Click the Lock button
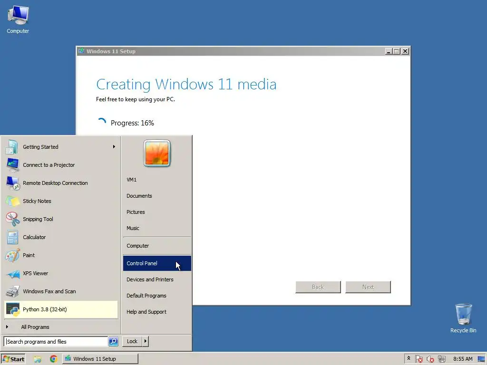 [132, 341]
